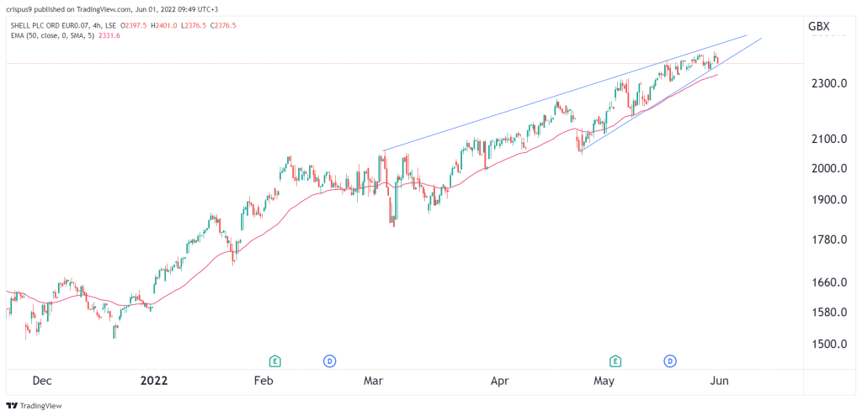862x416 pixels.
Task: Click the Dec label on time axis
Action: [x=42, y=381]
